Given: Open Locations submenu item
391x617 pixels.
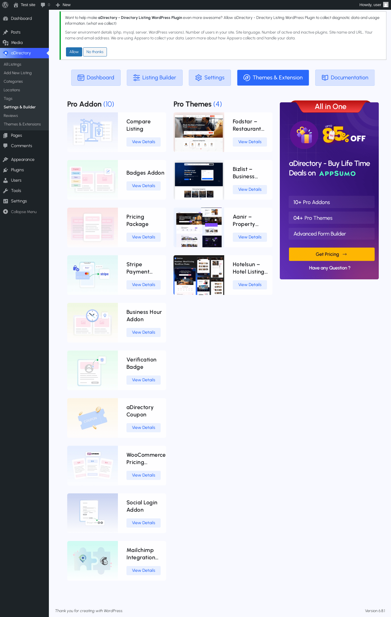Looking at the screenshot, I should (x=12, y=90).
